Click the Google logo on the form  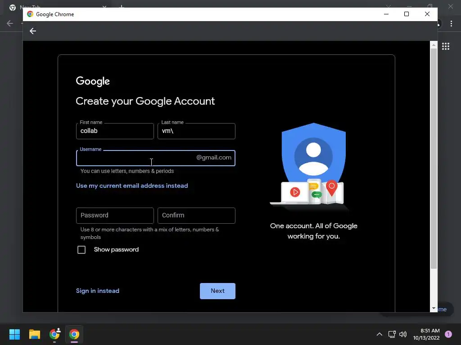(93, 81)
